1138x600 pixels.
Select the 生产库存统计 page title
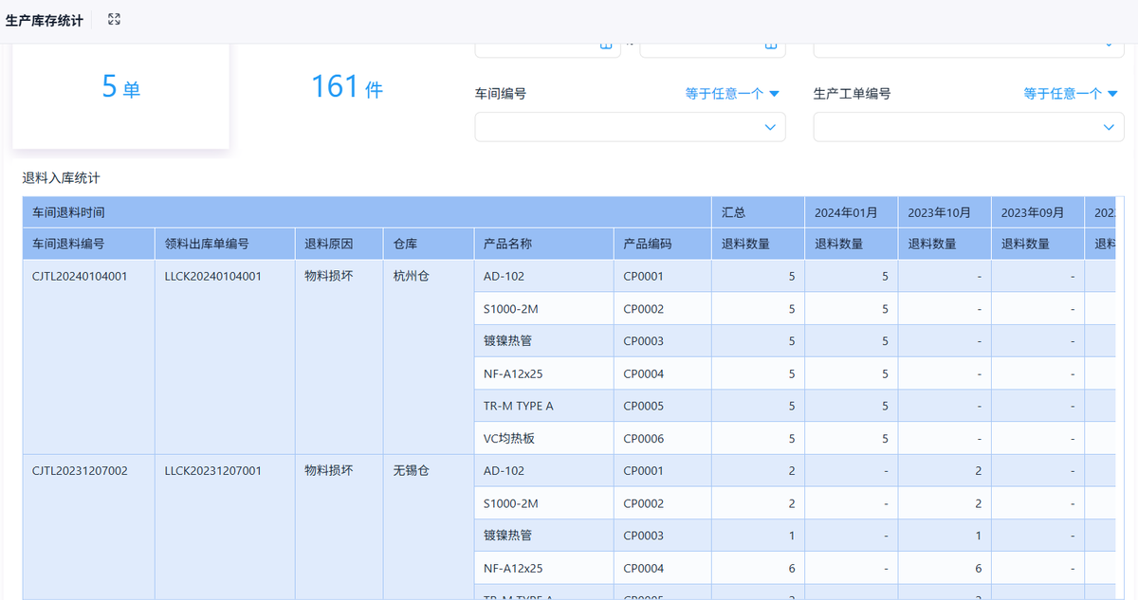point(45,20)
